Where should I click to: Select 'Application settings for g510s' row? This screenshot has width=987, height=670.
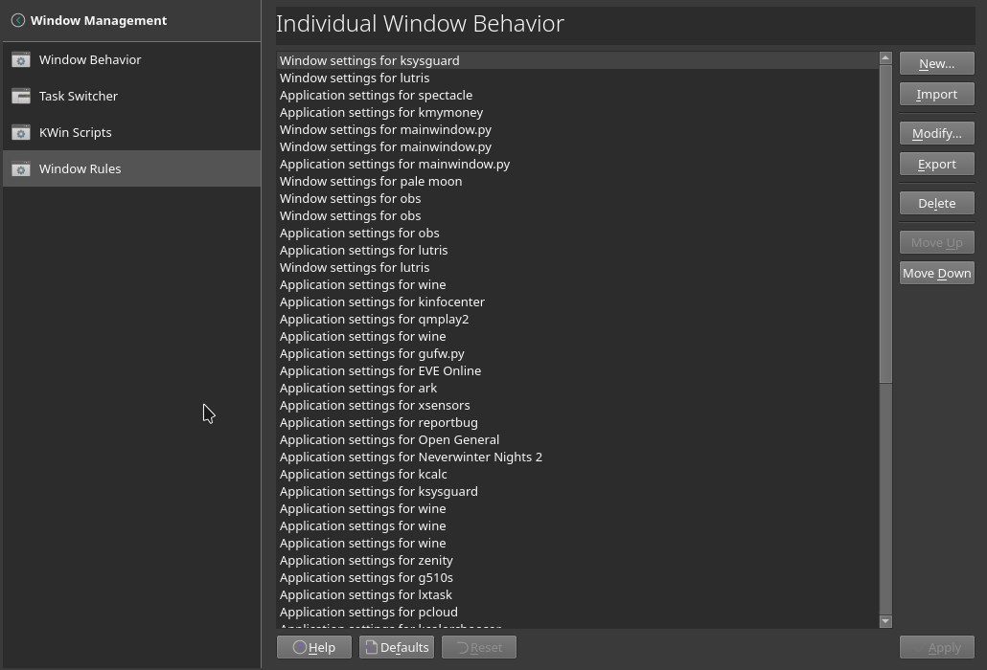578,577
